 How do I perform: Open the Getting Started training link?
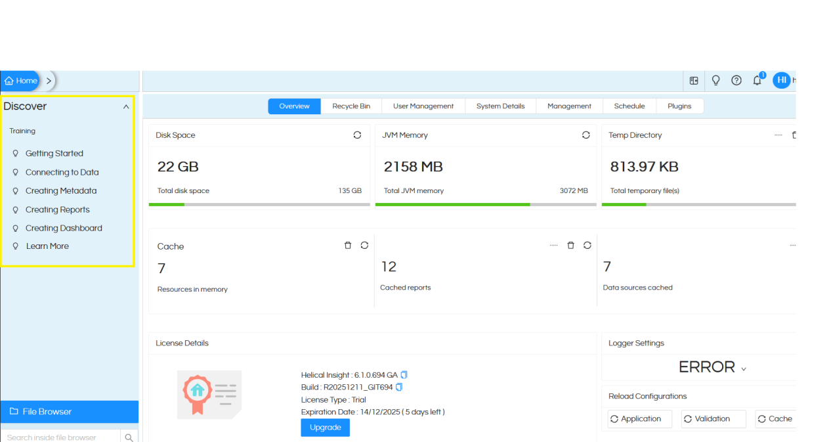pyautogui.click(x=56, y=153)
